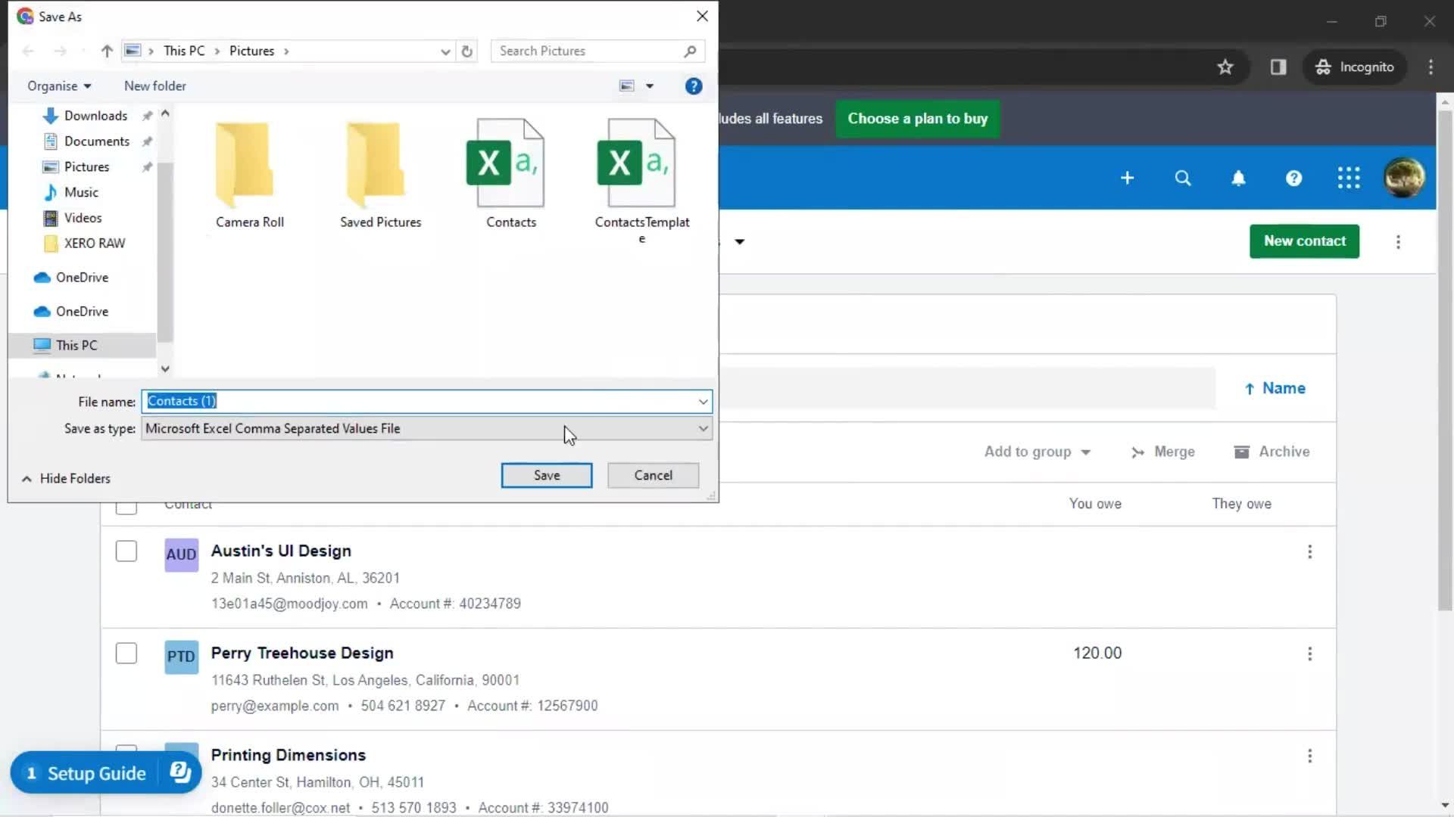Open row menu for Perry Treehouse Design

click(x=1309, y=654)
